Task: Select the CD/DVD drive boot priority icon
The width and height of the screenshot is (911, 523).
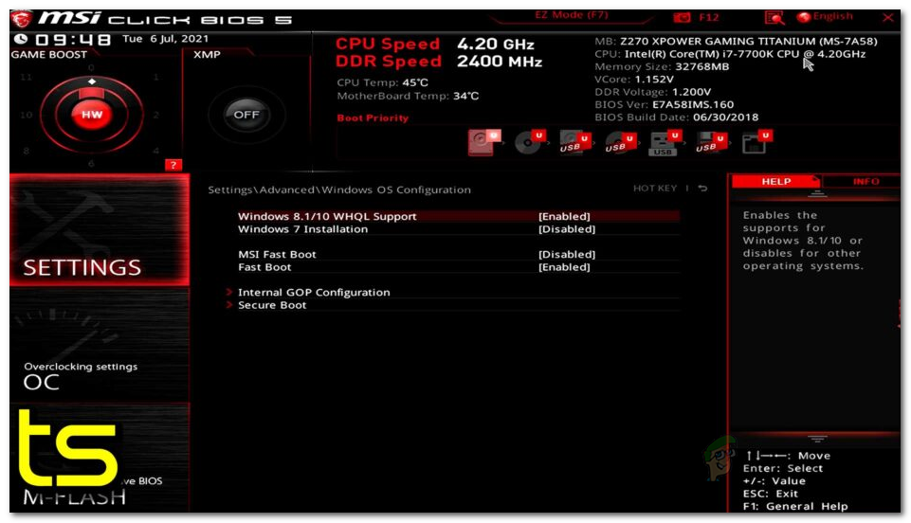Action: 529,142
